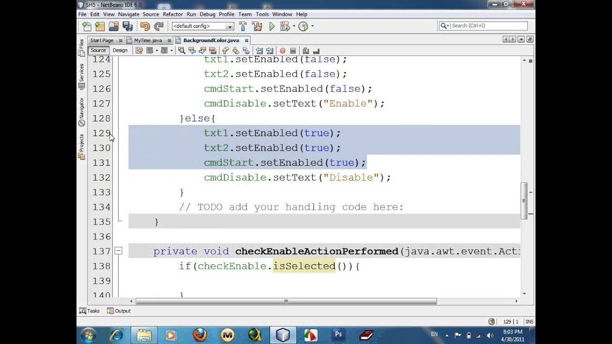Click Find Next Occurrence icon
Viewport: 612px width, 344px height.
202,50
